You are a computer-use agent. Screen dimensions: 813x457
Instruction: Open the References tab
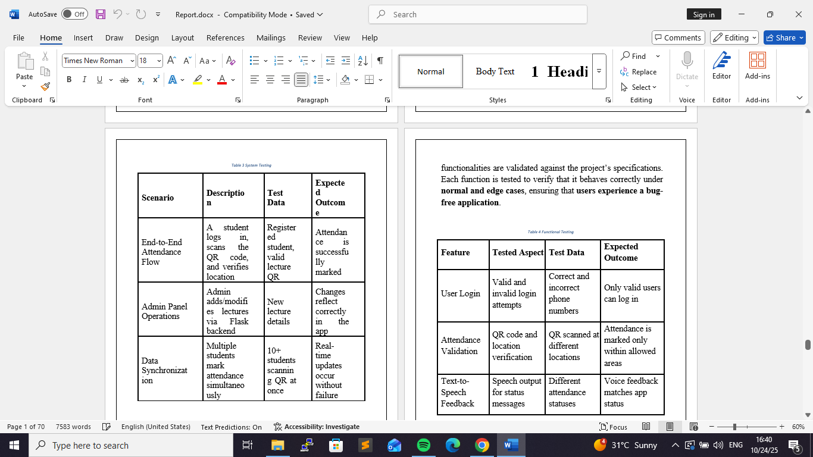pos(225,37)
